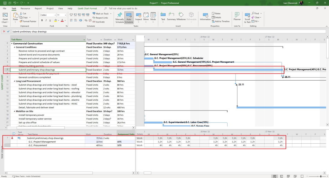Image resolution: width=329 pixels, height=178 pixels.
Task: Open the Planner link tool
Action: tap(237, 16)
